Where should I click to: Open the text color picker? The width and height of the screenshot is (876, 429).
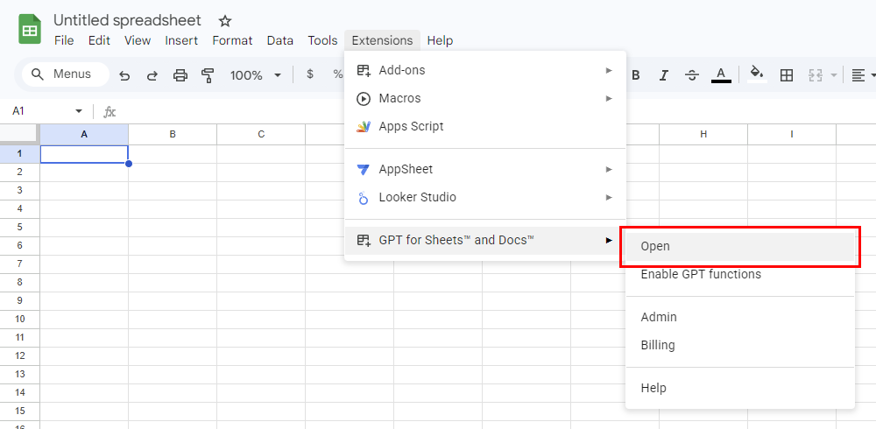[721, 75]
